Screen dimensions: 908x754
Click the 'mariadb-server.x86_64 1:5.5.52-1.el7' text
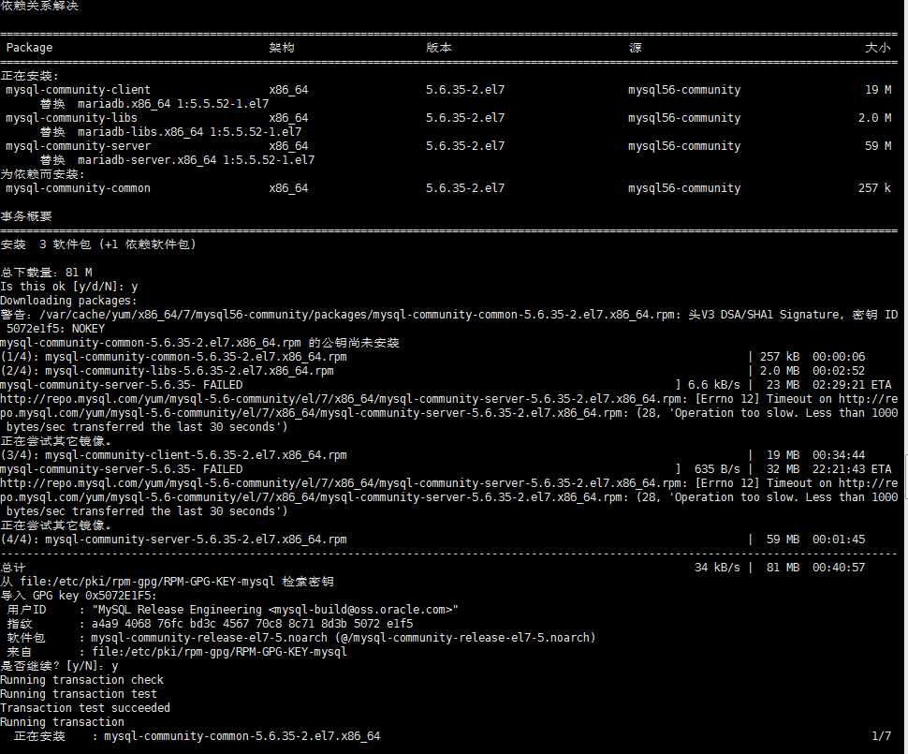coord(196,160)
